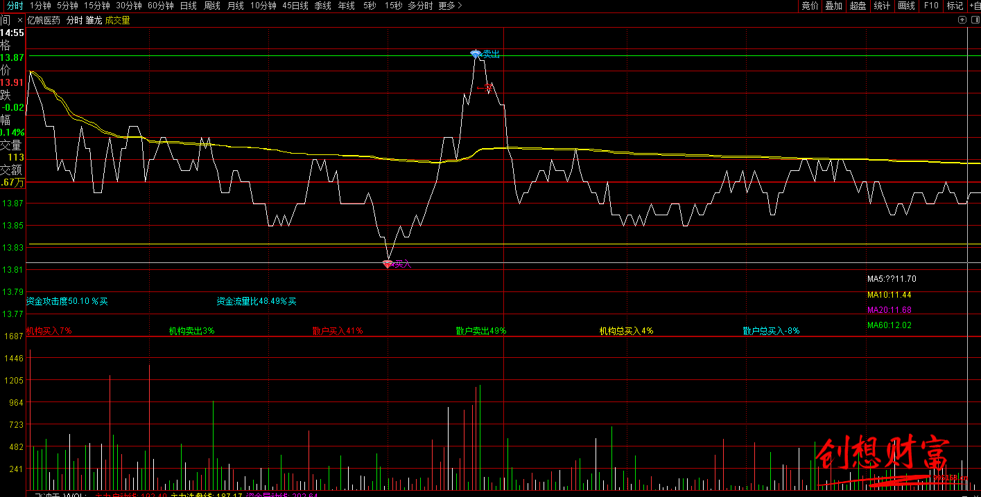Select the 60分钟 period tab
Viewport: 981px width, 497px height.
[161, 6]
